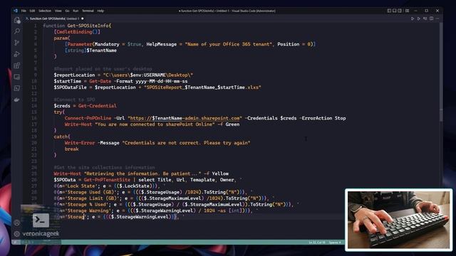Viewport: 456px width, 256px height.
Task: Open the Customize Layout icon
Action: tap(407, 11)
